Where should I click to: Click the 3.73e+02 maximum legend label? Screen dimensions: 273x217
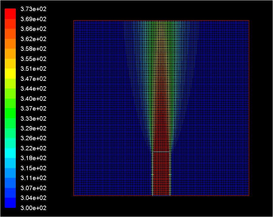pos(33,9)
